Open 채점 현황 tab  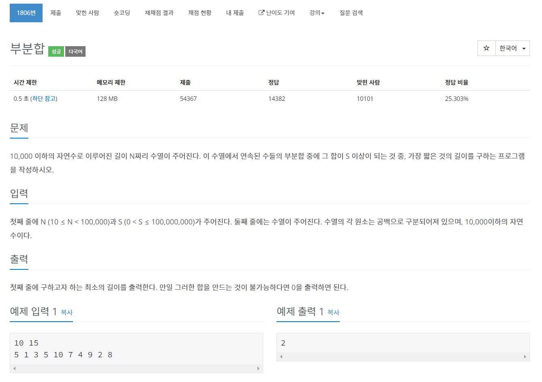(200, 13)
